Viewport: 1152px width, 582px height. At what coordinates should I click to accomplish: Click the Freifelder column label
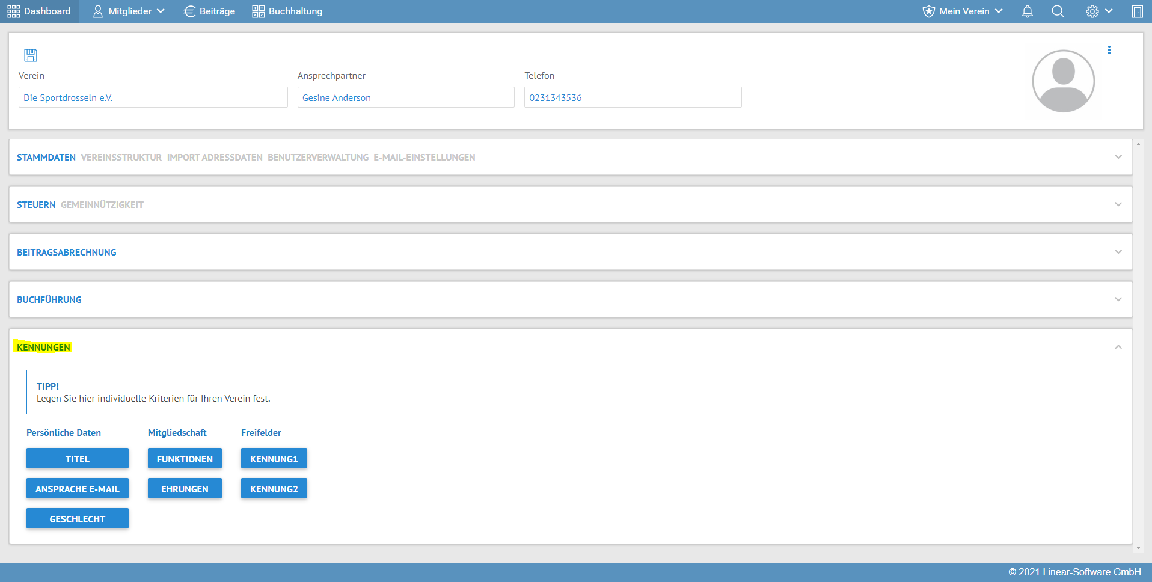(x=261, y=433)
